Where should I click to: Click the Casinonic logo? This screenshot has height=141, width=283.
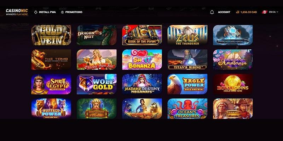[x=17, y=12]
